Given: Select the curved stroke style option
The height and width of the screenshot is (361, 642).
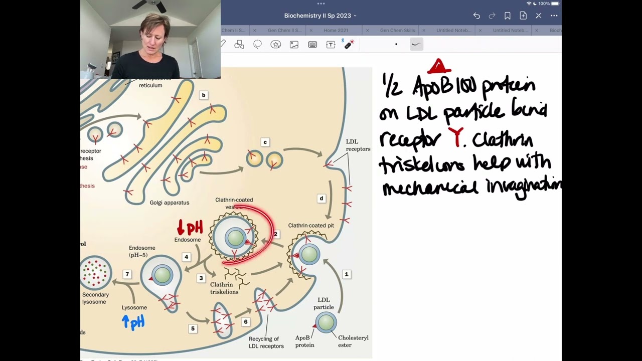Looking at the screenshot, I should point(416,44).
